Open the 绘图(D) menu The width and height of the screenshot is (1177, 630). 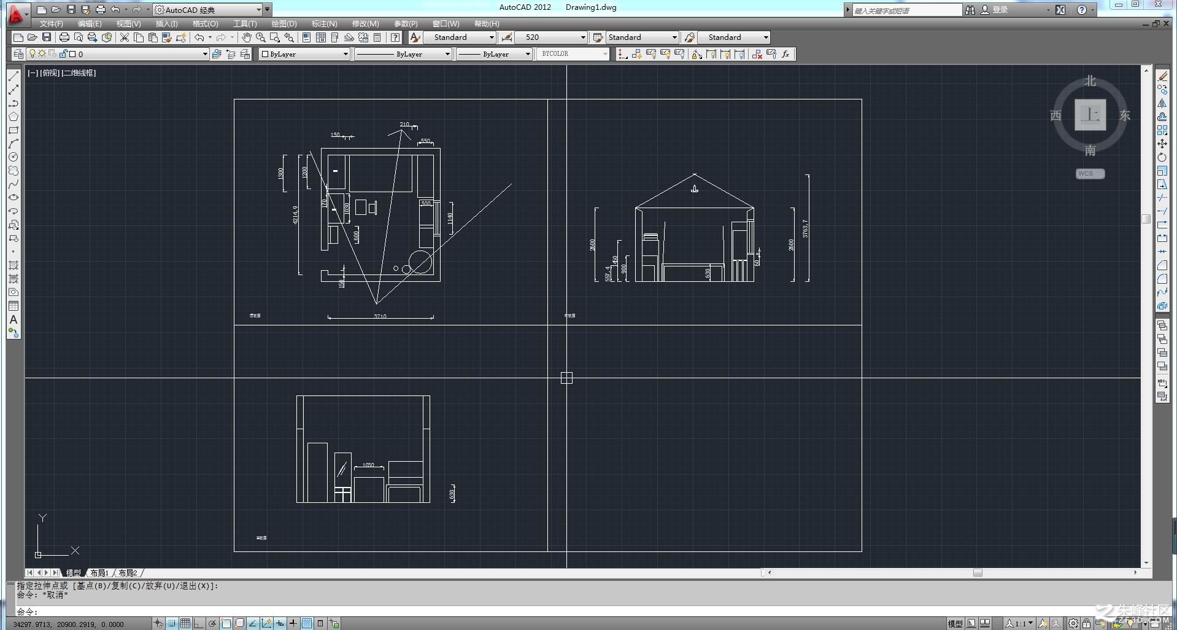click(284, 24)
